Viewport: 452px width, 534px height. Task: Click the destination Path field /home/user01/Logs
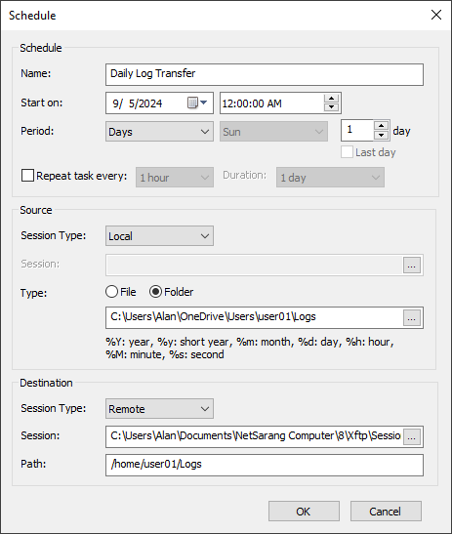point(265,465)
